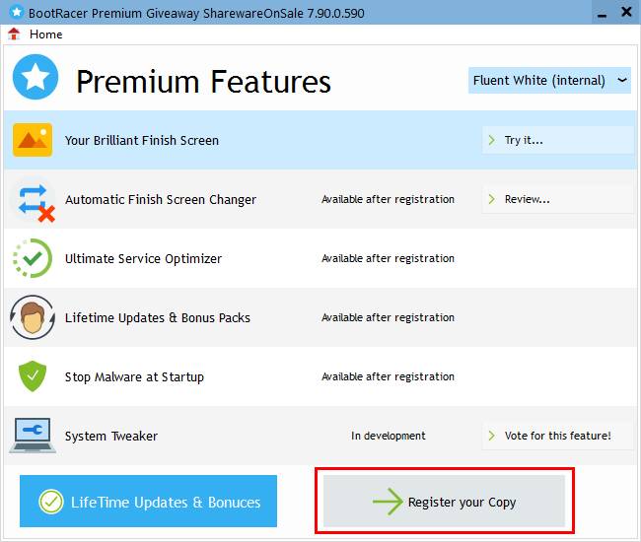This screenshot has height=542, width=641.
Task: Click Vote for this feature! button
Action: point(558,436)
